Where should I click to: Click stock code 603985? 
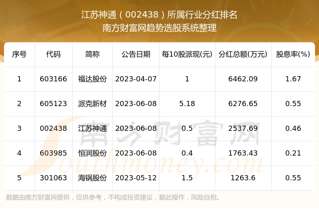53,153
